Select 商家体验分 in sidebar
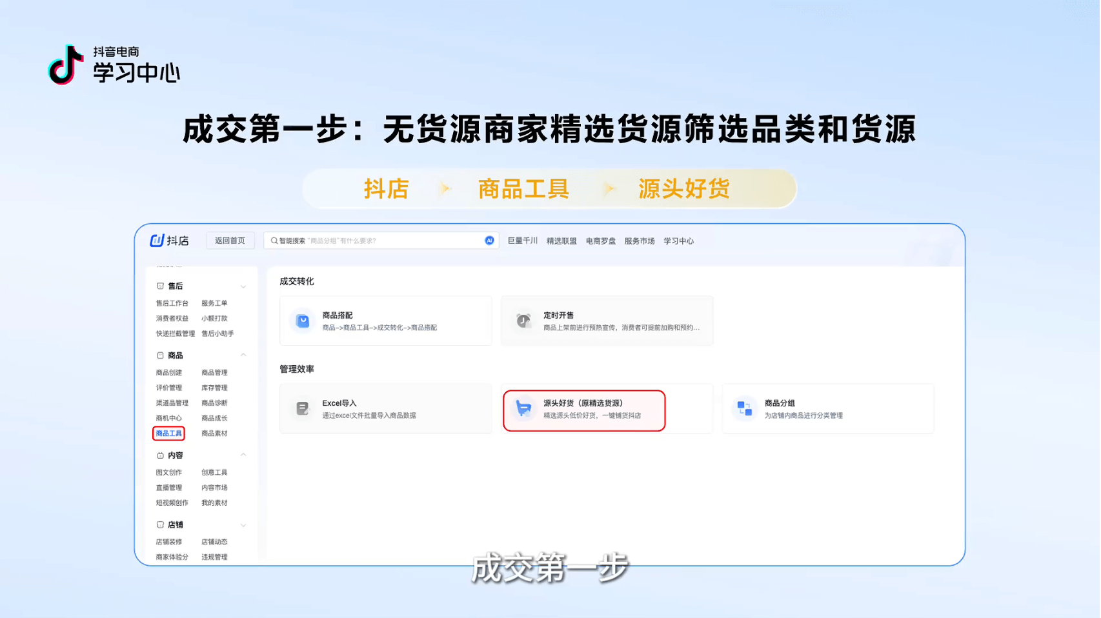Screen dimensions: 1101x618 pos(172,557)
